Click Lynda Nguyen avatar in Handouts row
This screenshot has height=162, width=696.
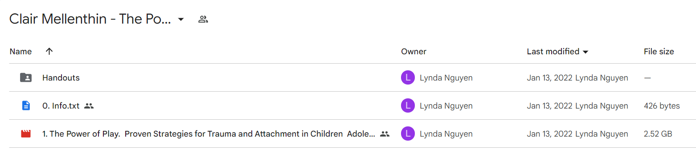(408, 78)
